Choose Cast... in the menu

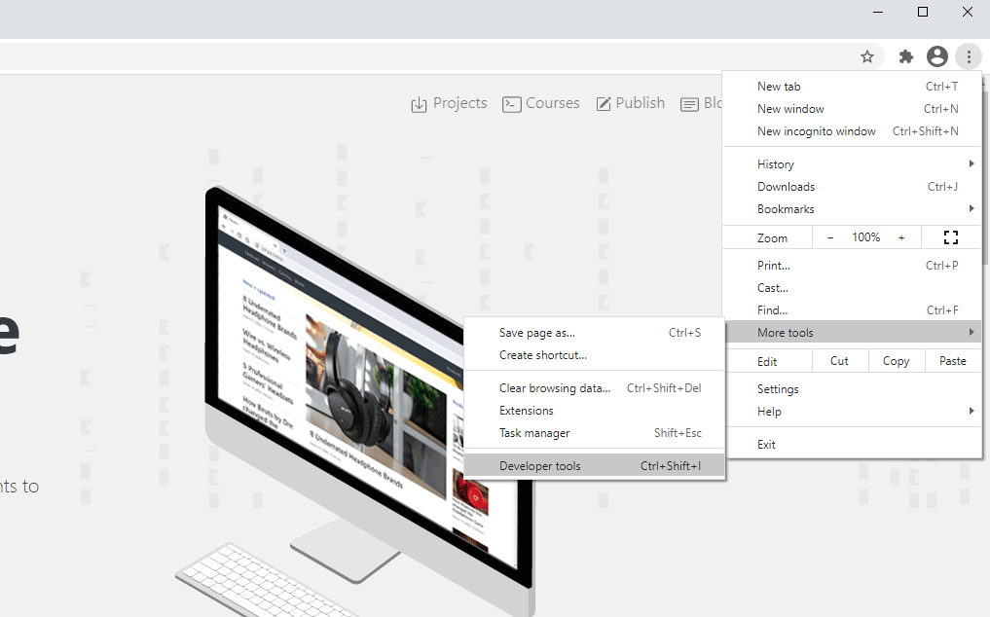click(x=853, y=288)
